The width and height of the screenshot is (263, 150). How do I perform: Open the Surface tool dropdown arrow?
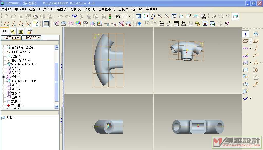click(250, 63)
